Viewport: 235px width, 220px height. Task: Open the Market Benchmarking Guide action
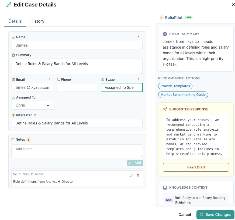pos(183,95)
